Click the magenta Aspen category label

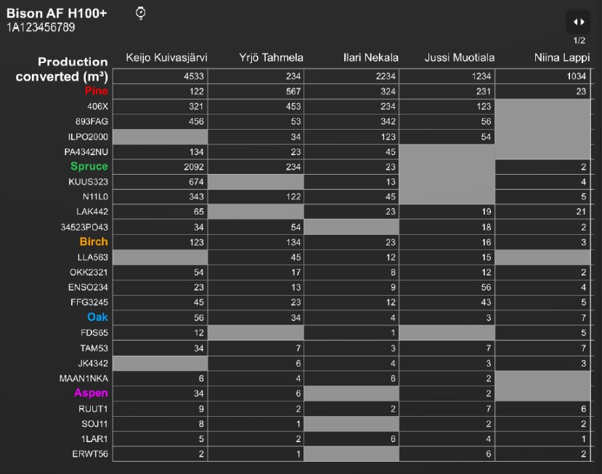[91, 393]
